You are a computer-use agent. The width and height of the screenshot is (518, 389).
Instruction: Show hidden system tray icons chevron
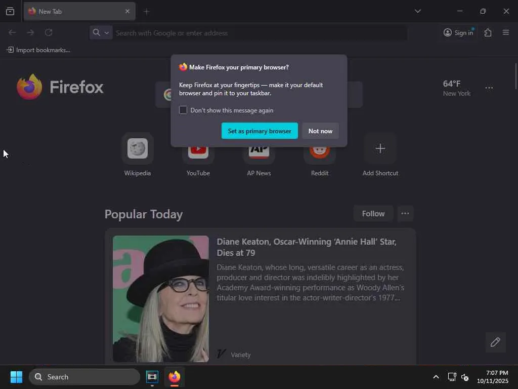[436, 377]
